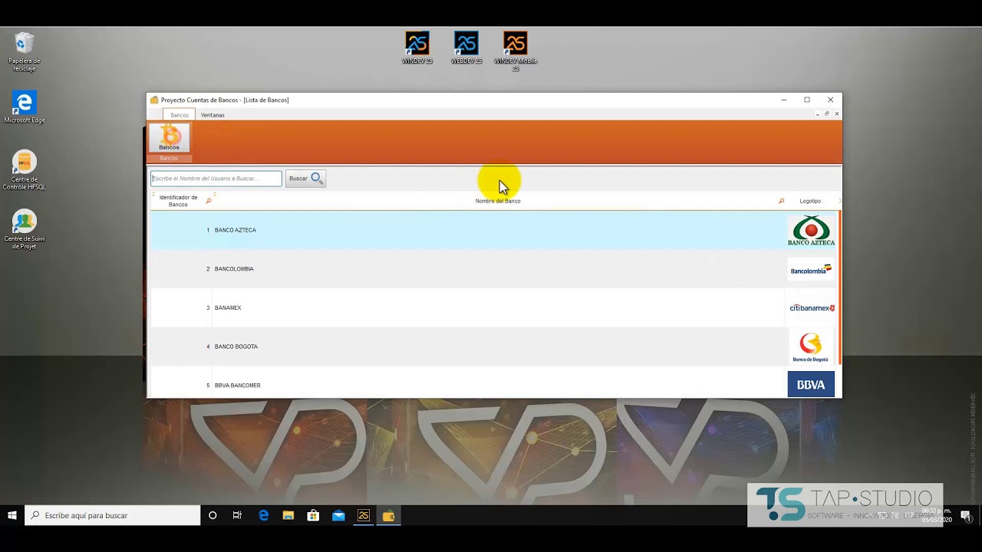This screenshot has height=552, width=982.
Task: Focus the user name search input field
Action: click(216, 179)
